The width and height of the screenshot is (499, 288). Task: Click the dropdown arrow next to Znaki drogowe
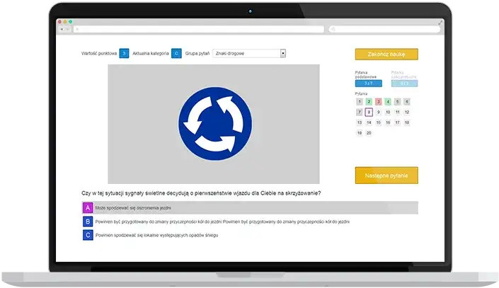pos(282,53)
